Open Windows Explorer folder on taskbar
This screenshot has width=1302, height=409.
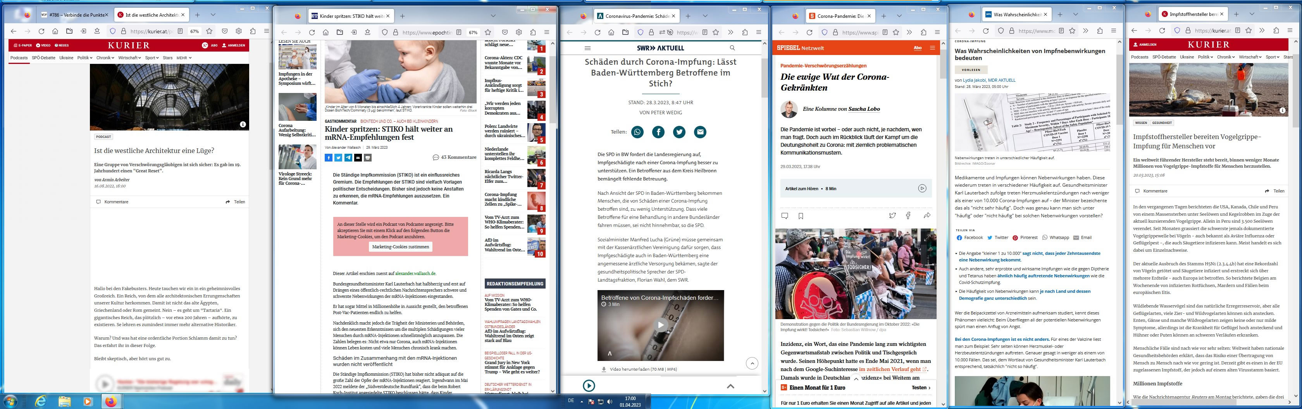64,401
